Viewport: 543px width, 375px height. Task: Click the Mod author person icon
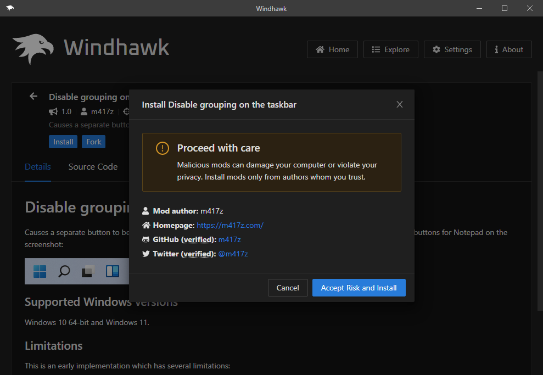145,211
